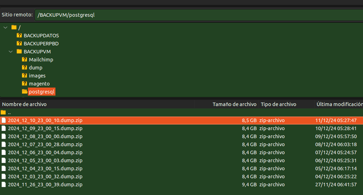
Task: Select file 2024_11_26_23_00_39.dump.zip
Action: click(45, 185)
